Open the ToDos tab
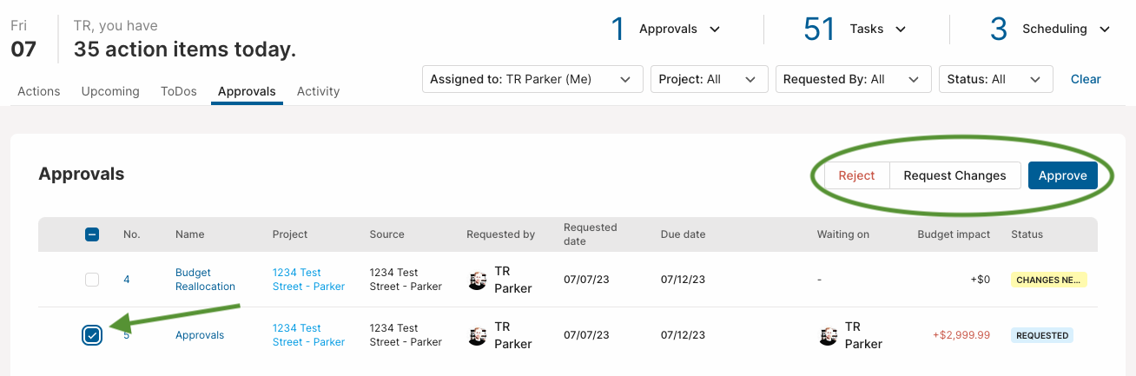This screenshot has width=1136, height=376. [179, 91]
